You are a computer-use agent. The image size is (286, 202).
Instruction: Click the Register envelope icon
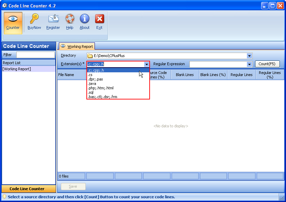(53, 19)
